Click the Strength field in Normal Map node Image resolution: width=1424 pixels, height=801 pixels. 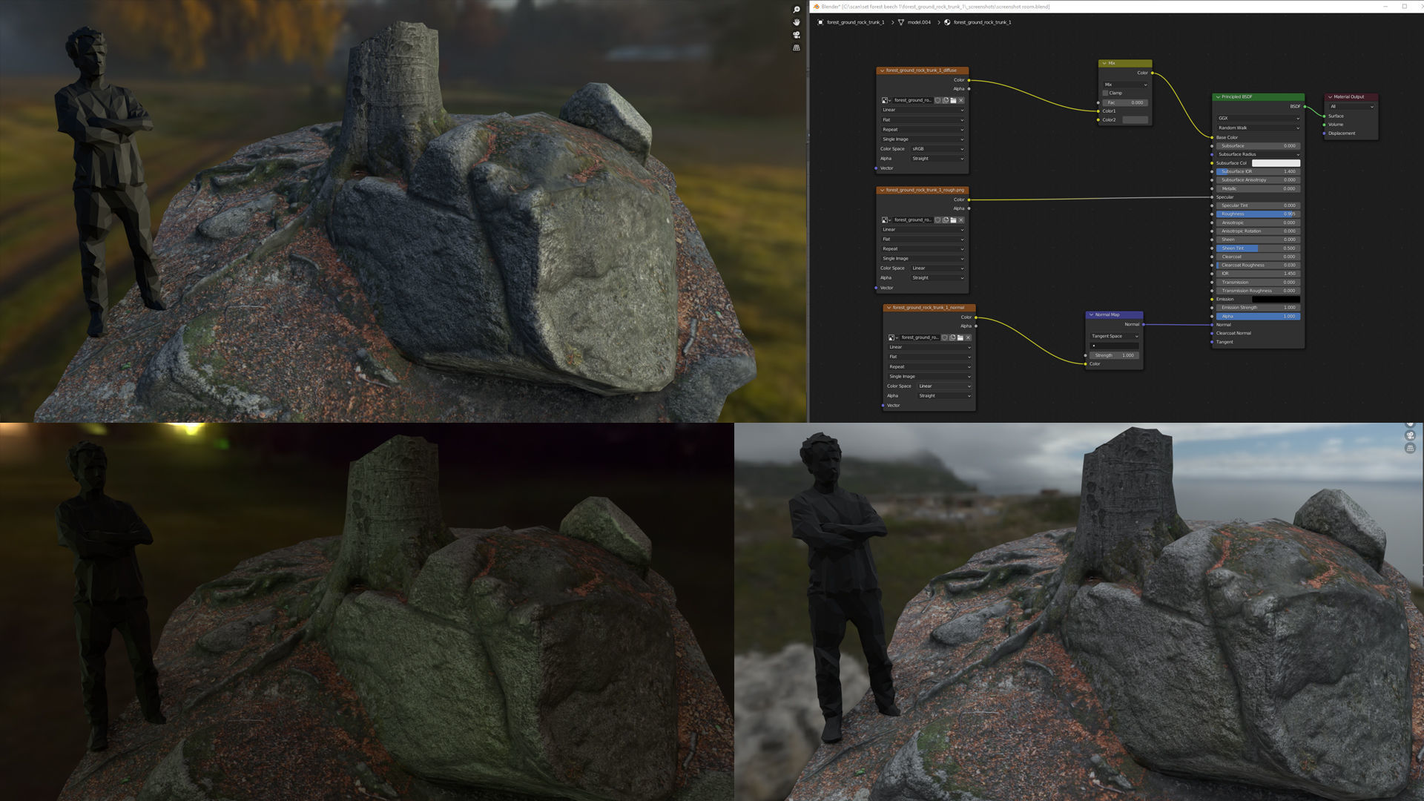click(x=1115, y=355)
